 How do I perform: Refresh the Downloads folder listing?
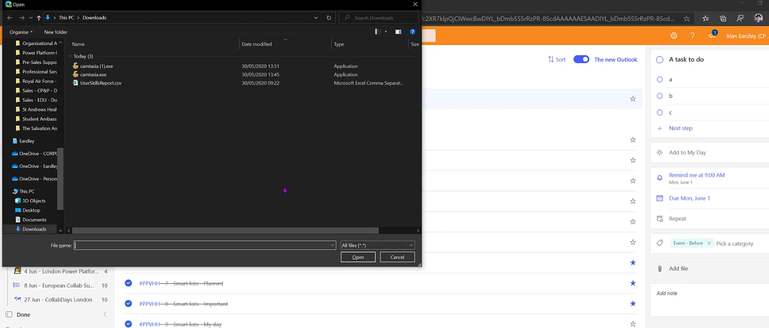[329, 18]
